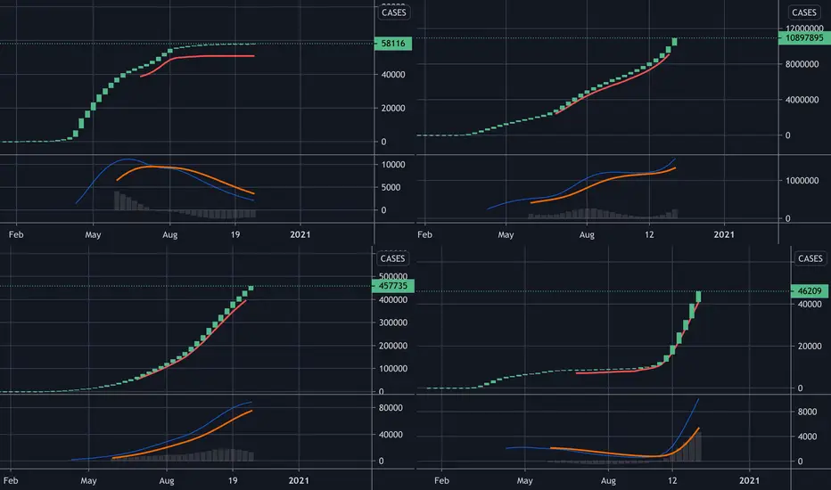The image size is (831, 490).
Task: Click the 1000000 axis value
Action: (802, 181)
